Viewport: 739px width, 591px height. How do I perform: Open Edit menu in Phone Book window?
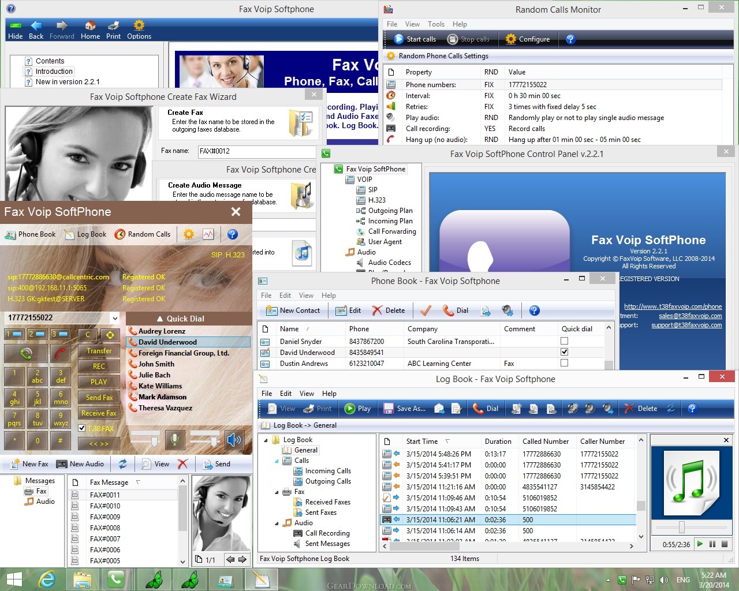(x=285, y=295)
